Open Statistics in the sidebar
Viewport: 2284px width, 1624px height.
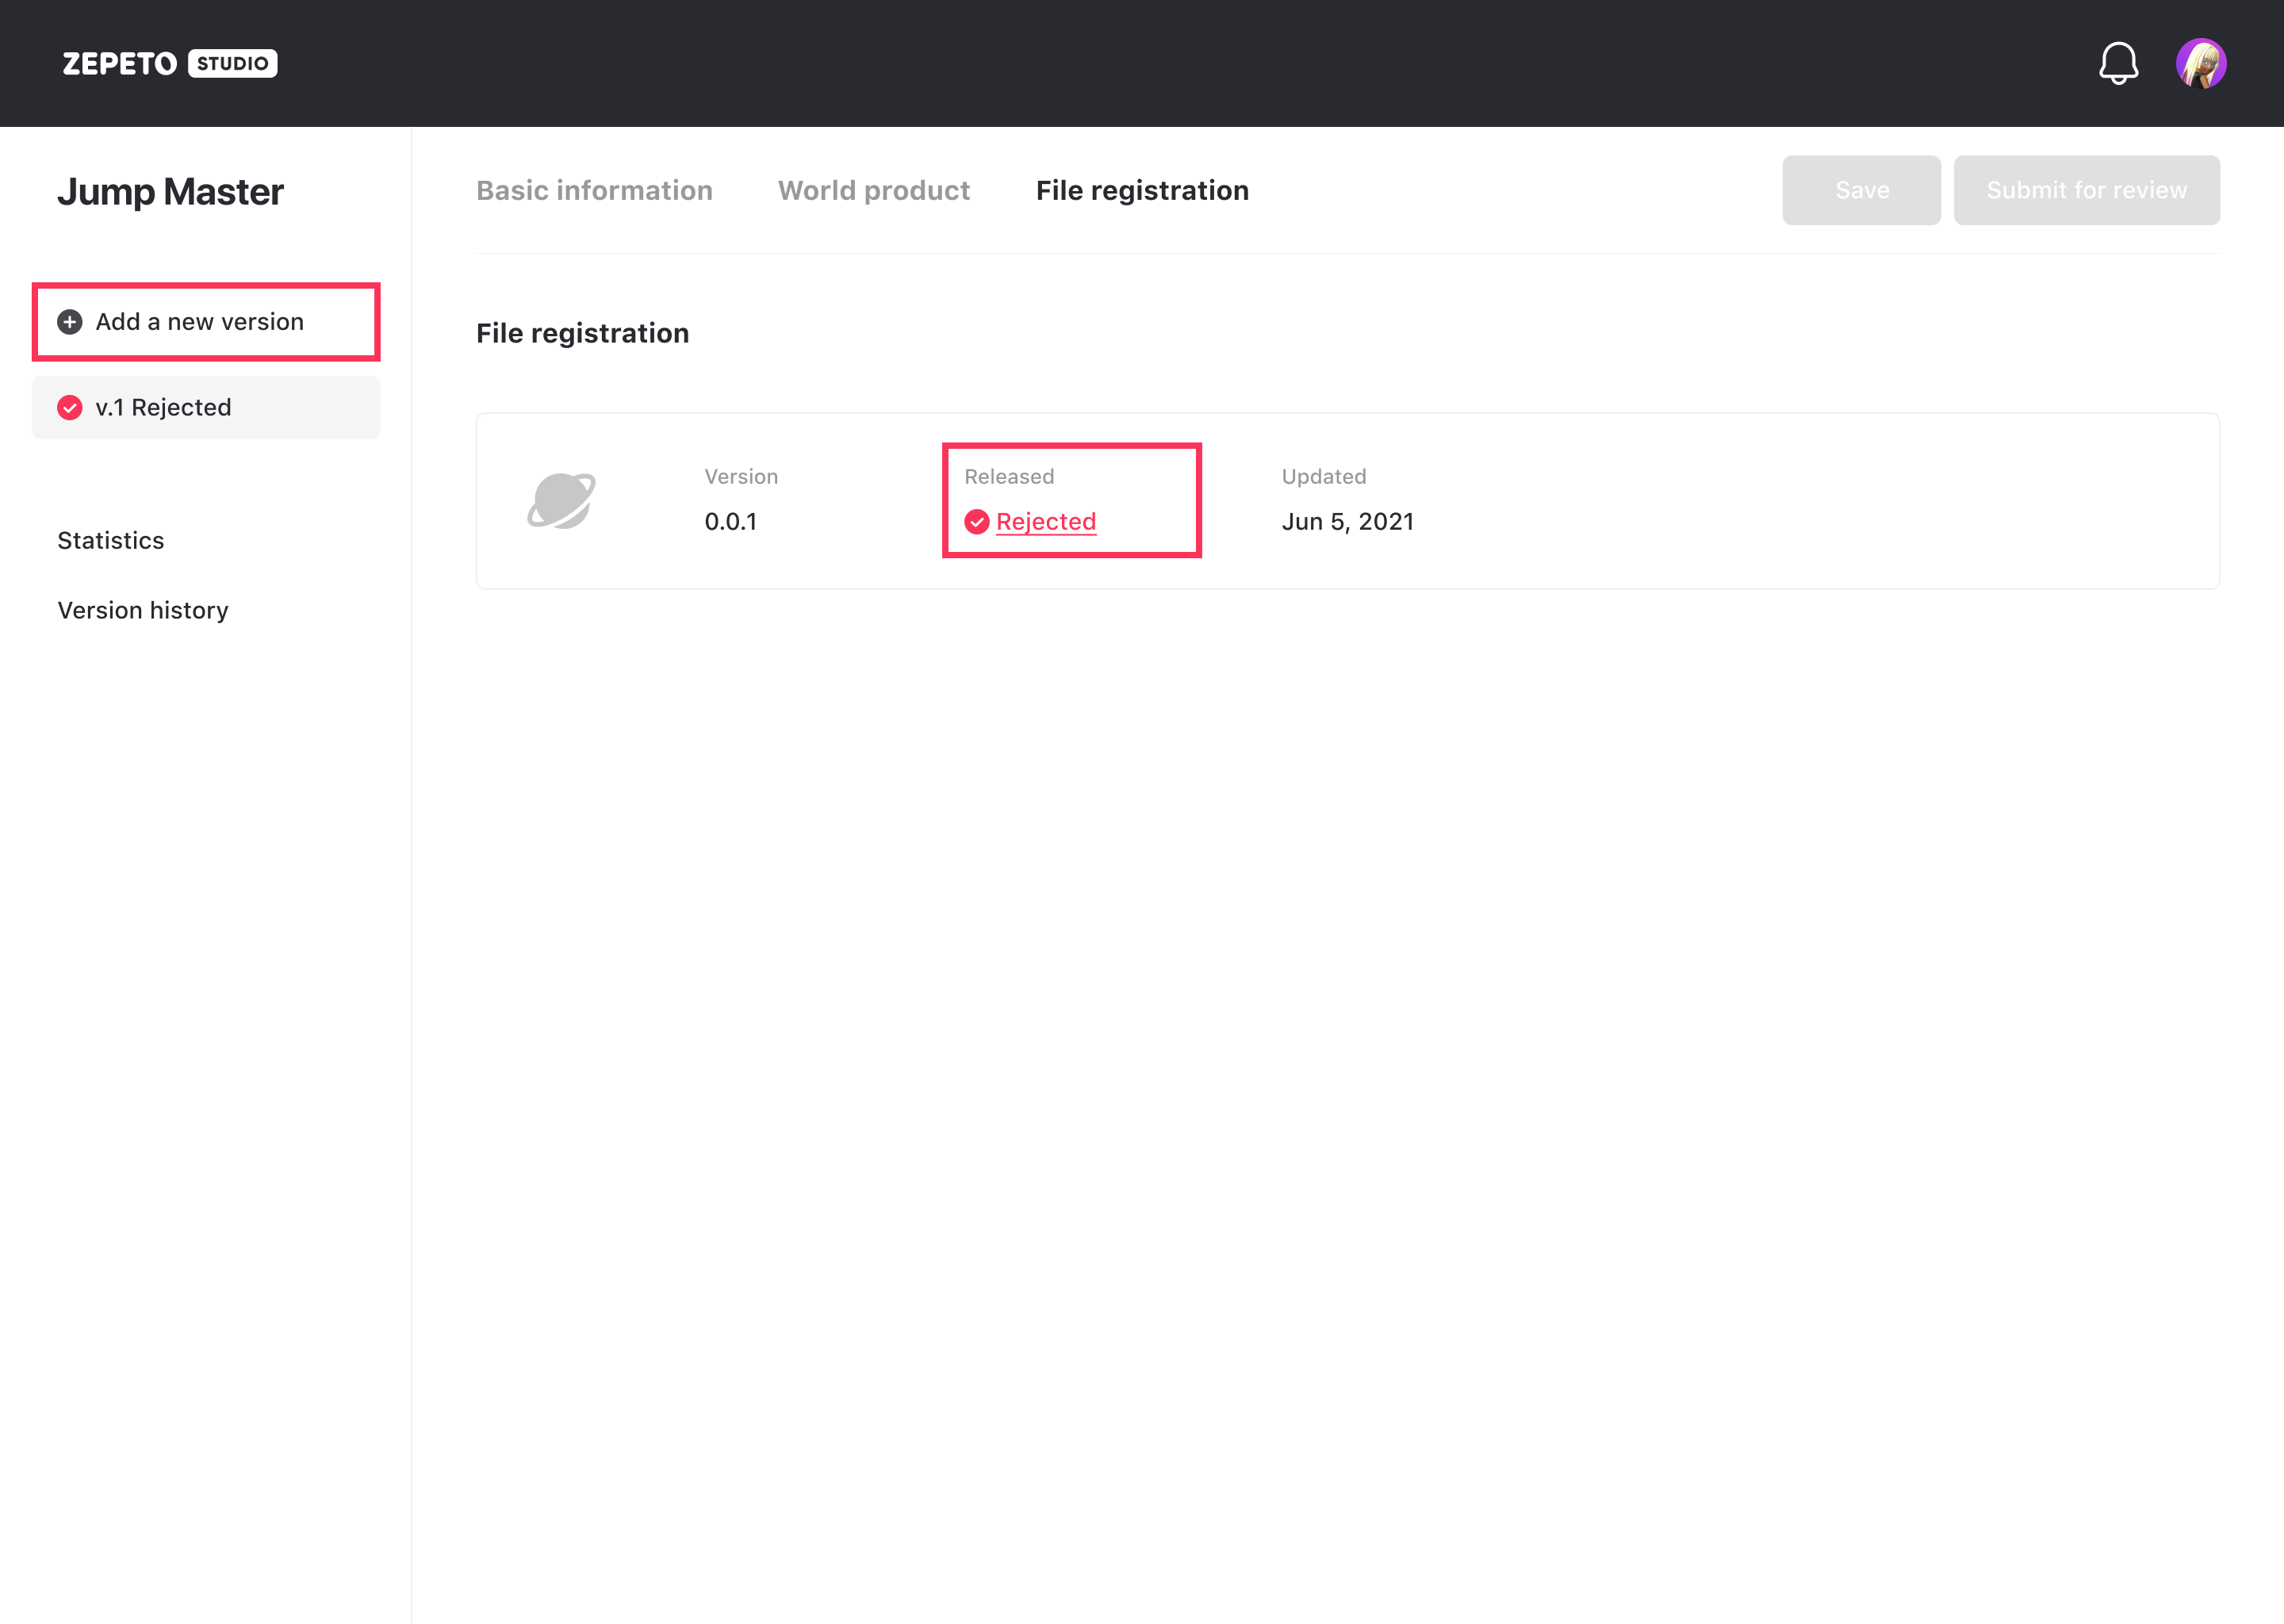point(111,541)
